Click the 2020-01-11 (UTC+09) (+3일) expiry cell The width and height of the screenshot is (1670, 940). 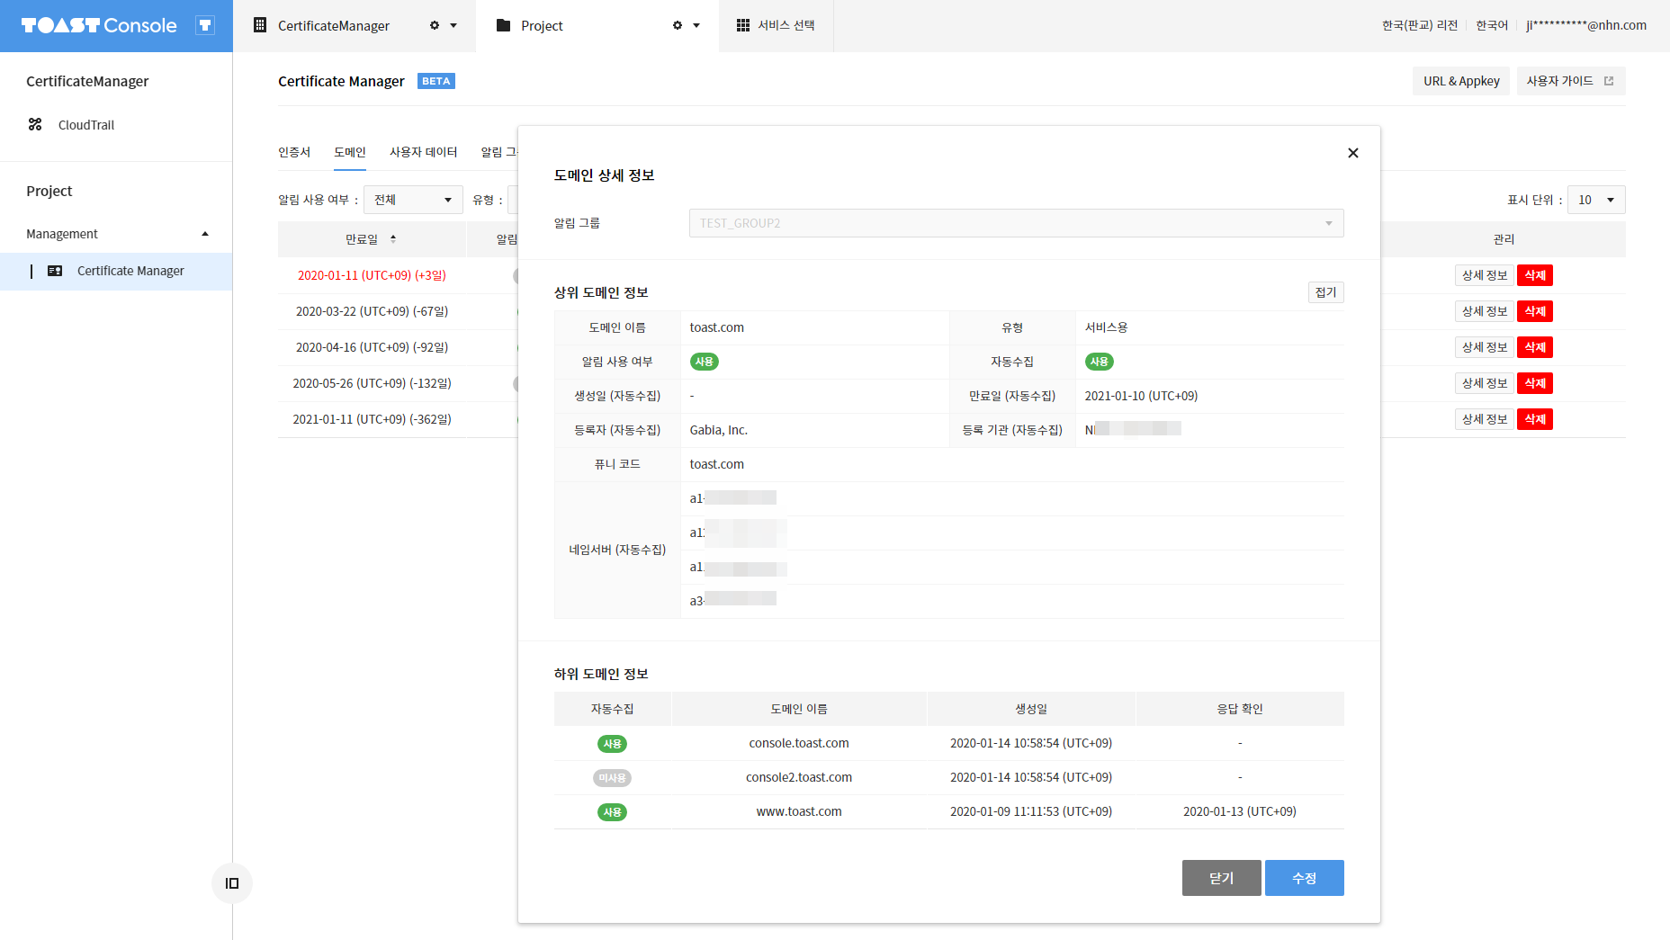point(372,275)
